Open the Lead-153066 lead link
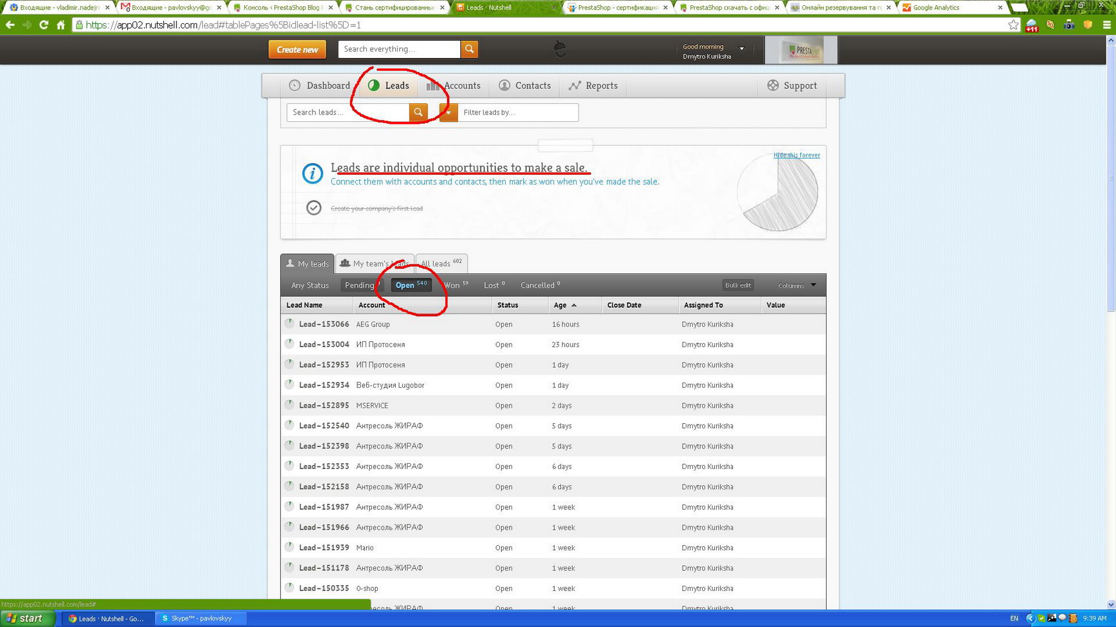1116x627 pixels. coord(324,324)
